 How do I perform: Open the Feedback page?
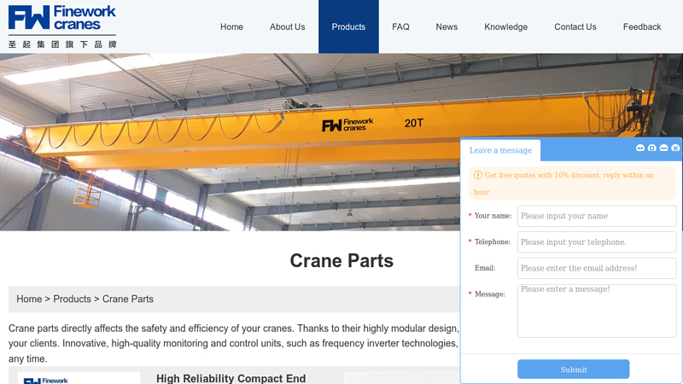642,27
